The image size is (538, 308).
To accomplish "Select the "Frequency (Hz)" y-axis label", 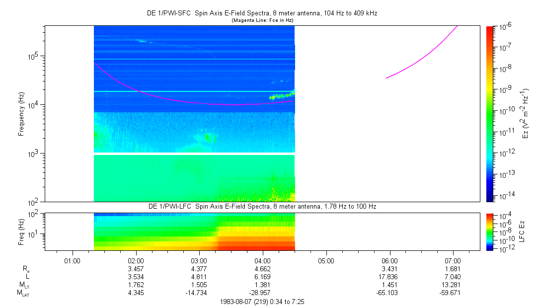I will click(x=22, y=114).
